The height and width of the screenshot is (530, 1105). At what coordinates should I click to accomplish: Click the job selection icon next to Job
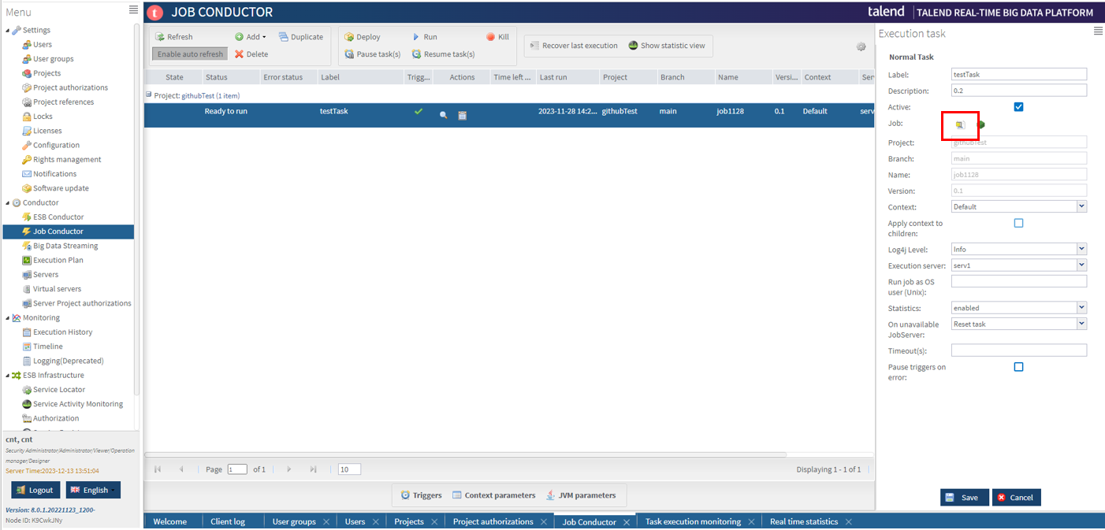[960, 124]
